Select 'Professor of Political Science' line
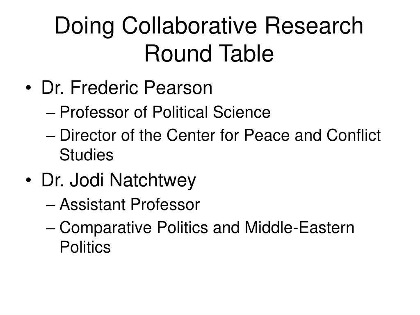The width and height of the screenshot is (420, 315). [x=165, y=112]
